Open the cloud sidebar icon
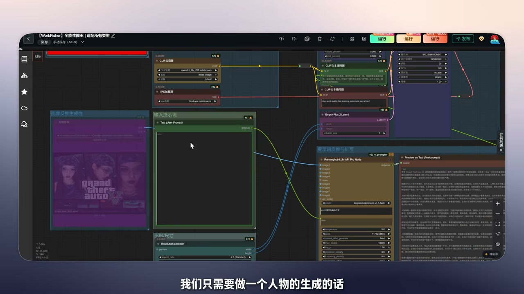 pyautogui.click(x=25, y=108)
